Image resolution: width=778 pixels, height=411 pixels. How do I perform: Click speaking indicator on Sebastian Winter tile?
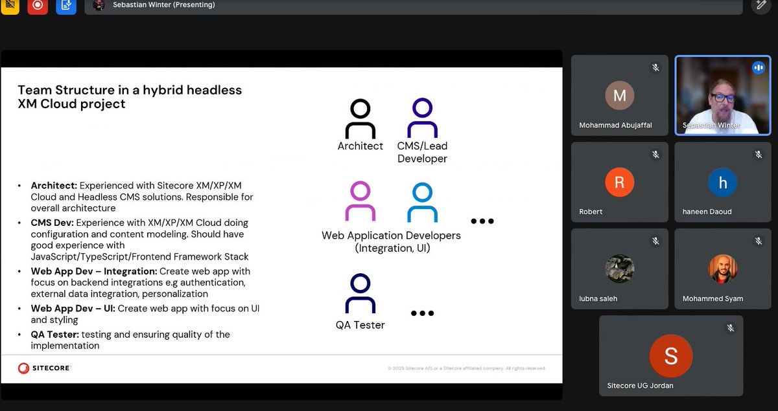[759, 67]
